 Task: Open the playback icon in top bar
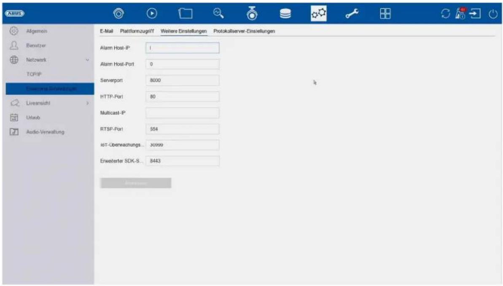click(152, 13)
